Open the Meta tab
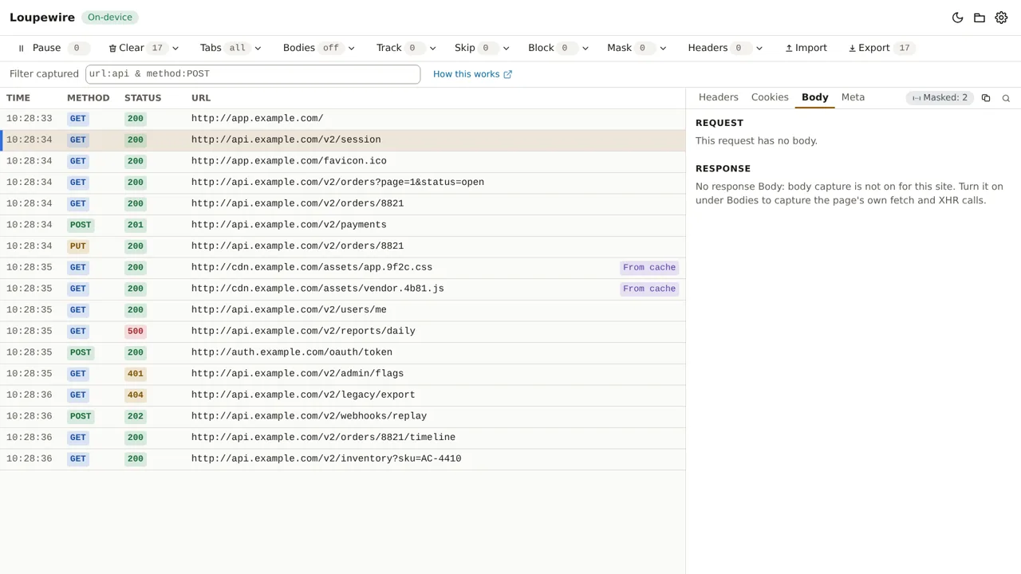This screenshot has height=574, width=1021. pyautogui.click(x=853, y=97)
